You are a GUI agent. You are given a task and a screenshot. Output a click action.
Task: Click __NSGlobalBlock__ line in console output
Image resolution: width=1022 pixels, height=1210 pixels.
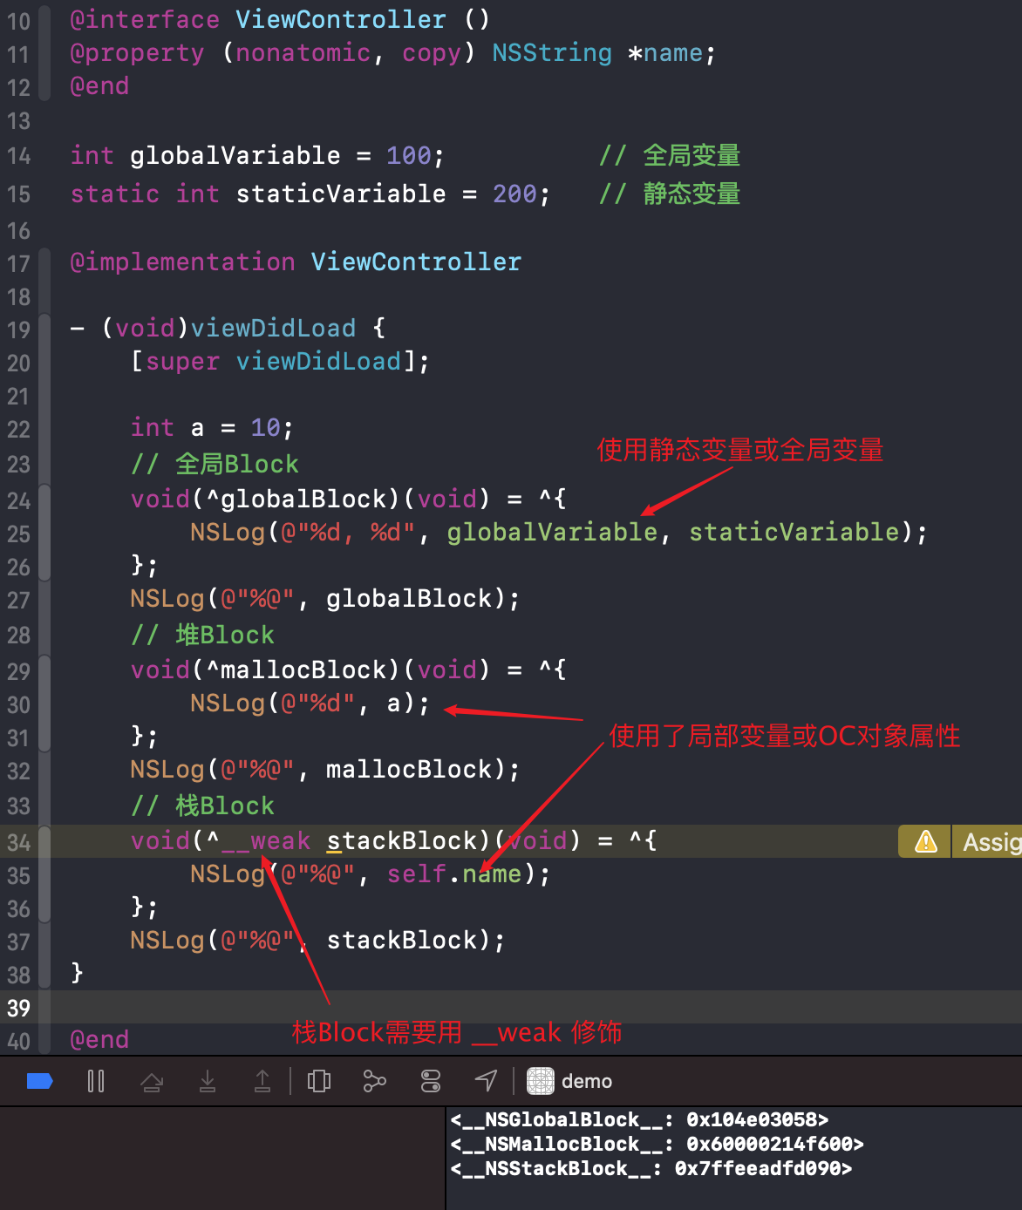(639, 1119)
